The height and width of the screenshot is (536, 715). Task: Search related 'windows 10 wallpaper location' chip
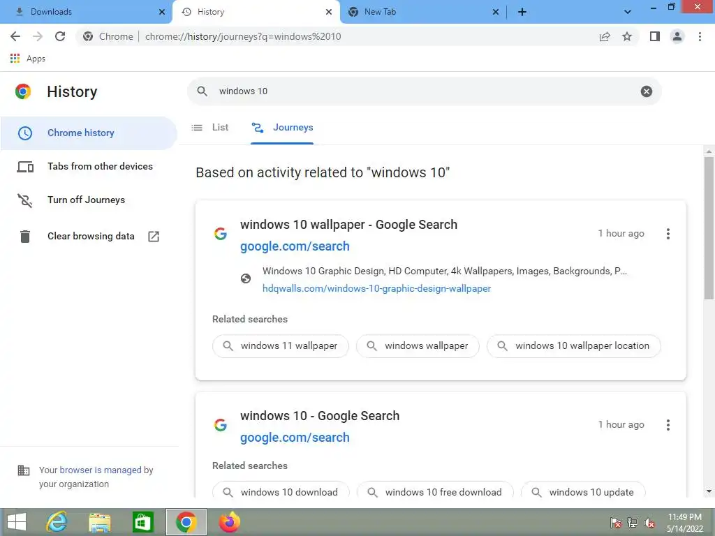pos(574,346)
